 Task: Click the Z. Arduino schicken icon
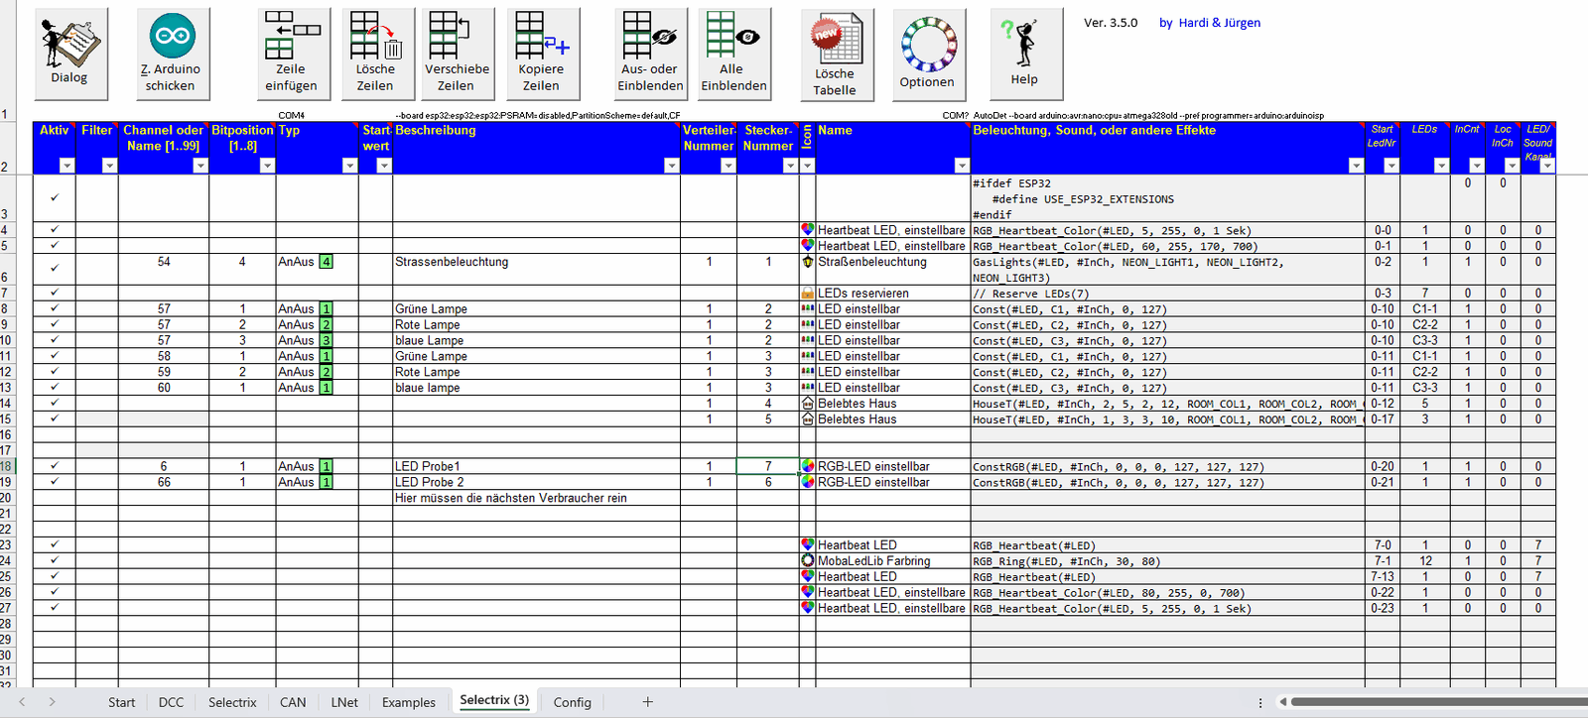pyautogui.click(x=172, y=55)
